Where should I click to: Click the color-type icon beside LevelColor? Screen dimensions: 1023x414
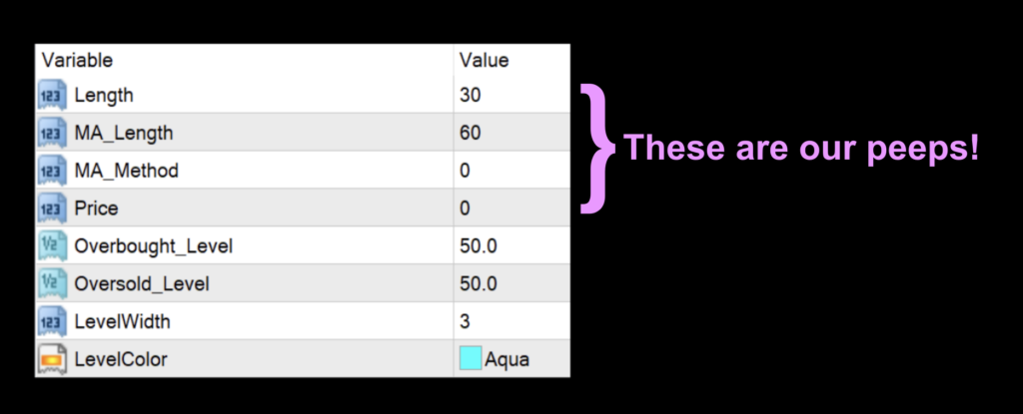tap(51, 359)
